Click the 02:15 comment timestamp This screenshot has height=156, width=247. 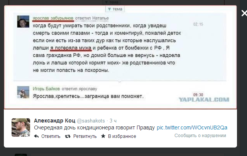coord(198,24)
